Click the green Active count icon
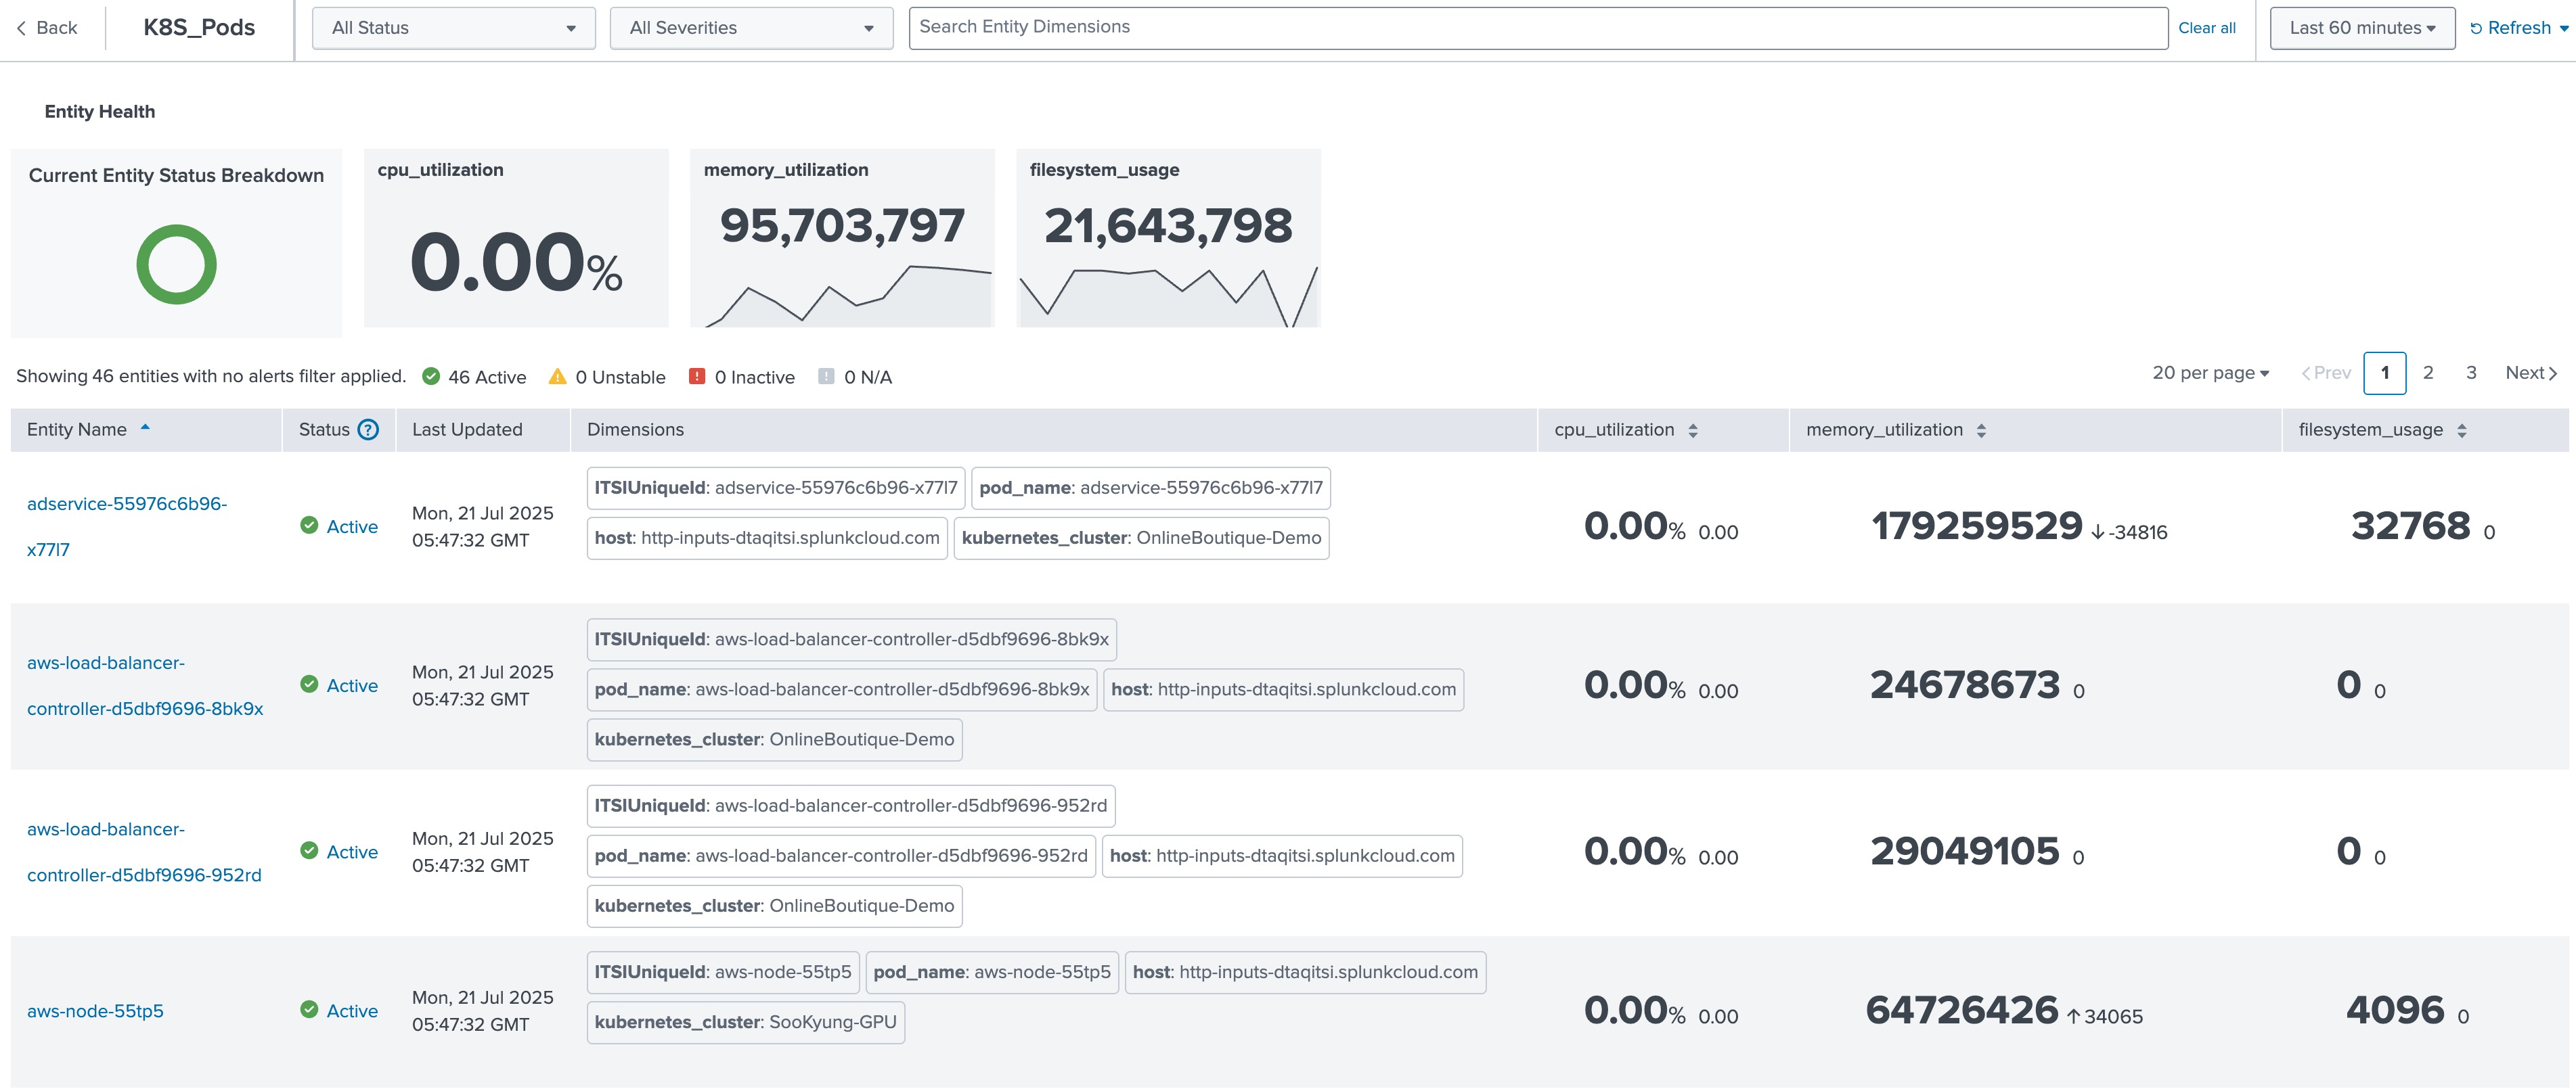 [431, 375]
